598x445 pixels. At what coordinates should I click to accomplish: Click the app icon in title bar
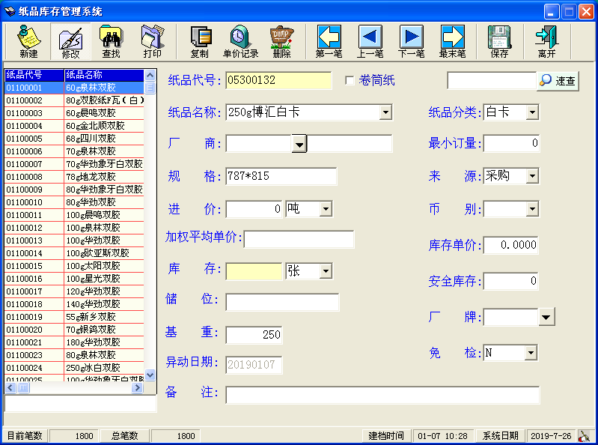coord(10,11)
